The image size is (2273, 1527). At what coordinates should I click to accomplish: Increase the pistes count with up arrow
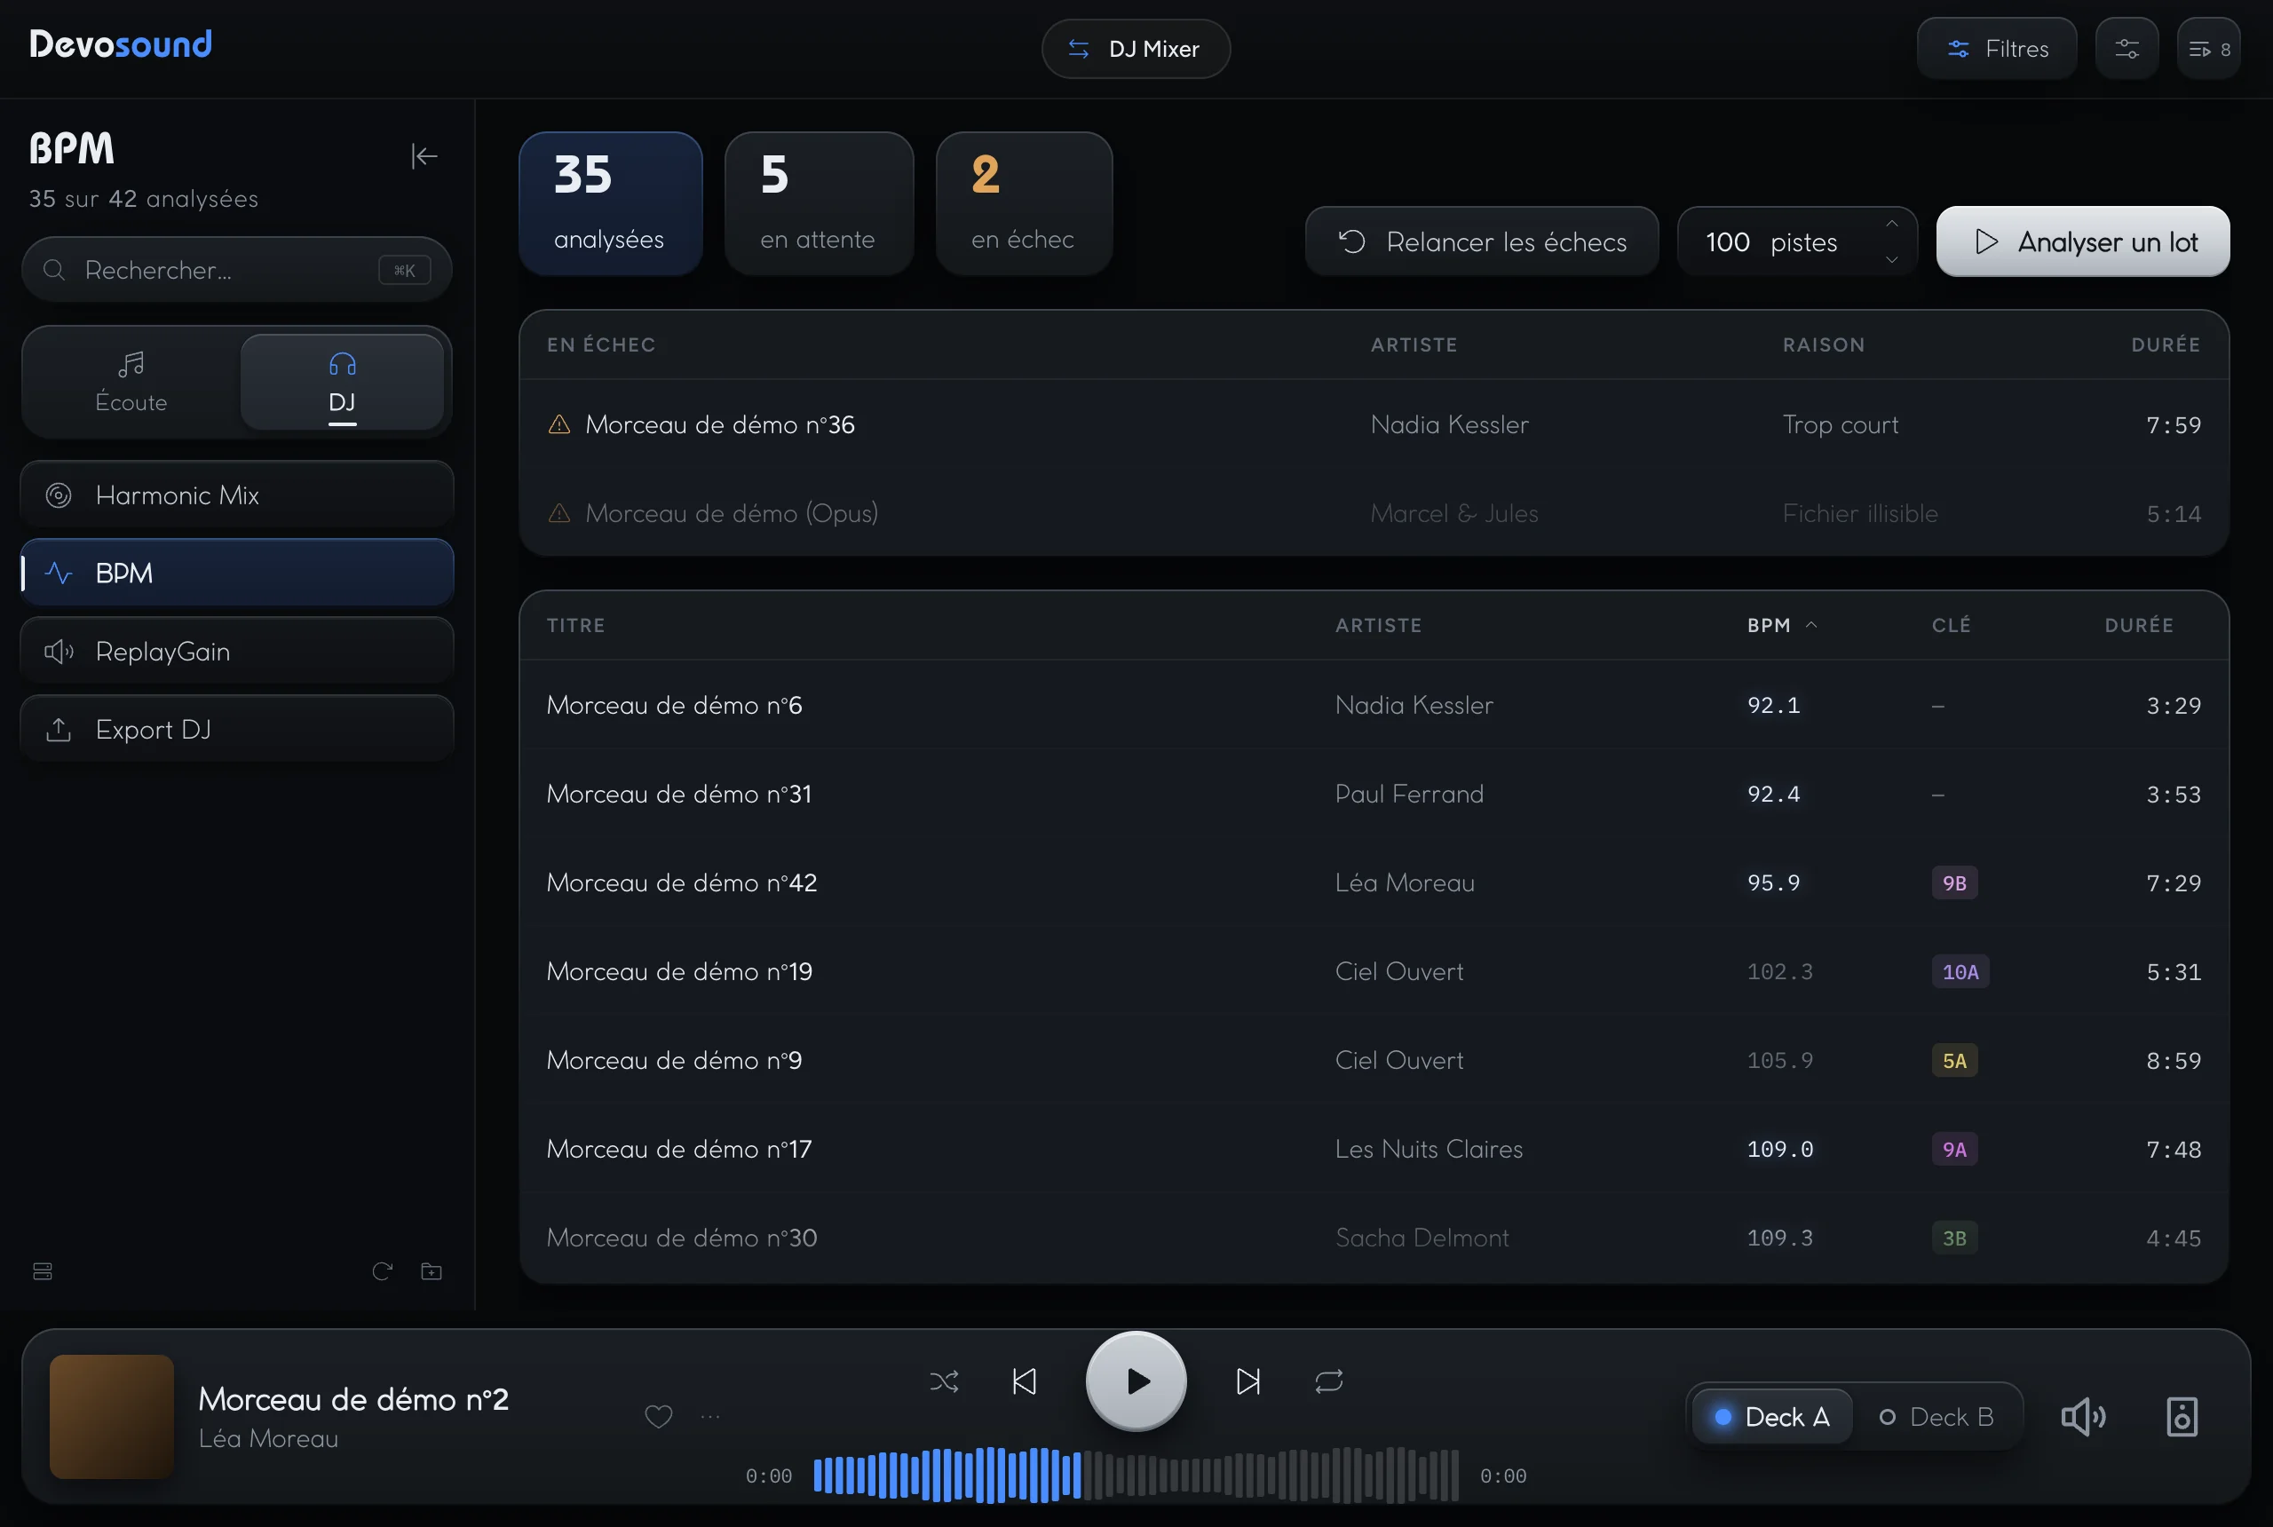[1891, 224]
